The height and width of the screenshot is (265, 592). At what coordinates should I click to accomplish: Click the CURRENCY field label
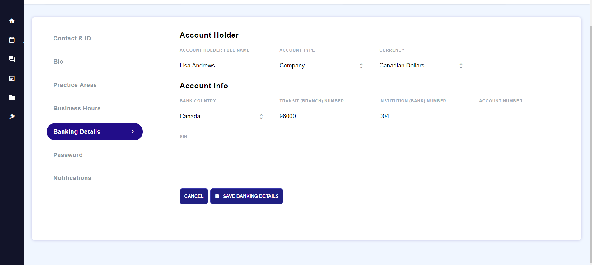[x=392, y=50]
